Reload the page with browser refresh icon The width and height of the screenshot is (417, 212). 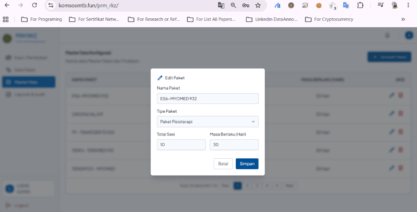34,5
